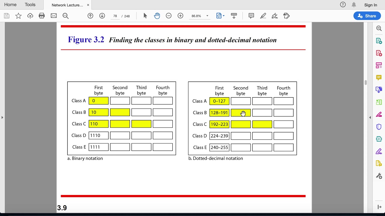Screen dimensions: 385x216
Task: Switch to the Home tab
Action: coord(10,5)
